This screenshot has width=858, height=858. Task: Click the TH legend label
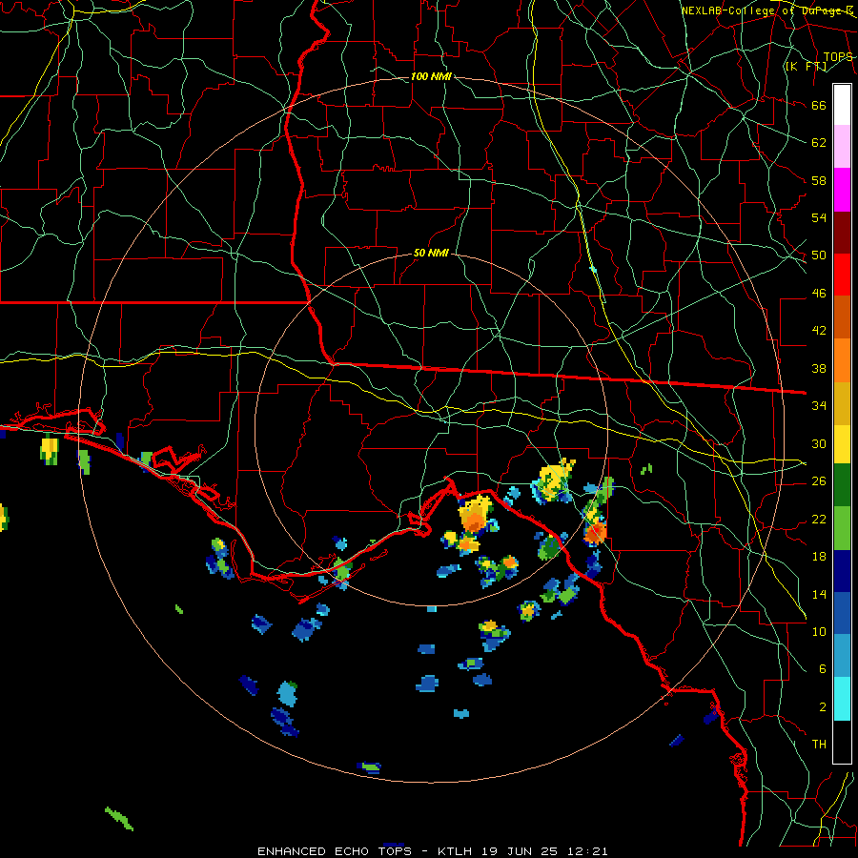point(819,745)
